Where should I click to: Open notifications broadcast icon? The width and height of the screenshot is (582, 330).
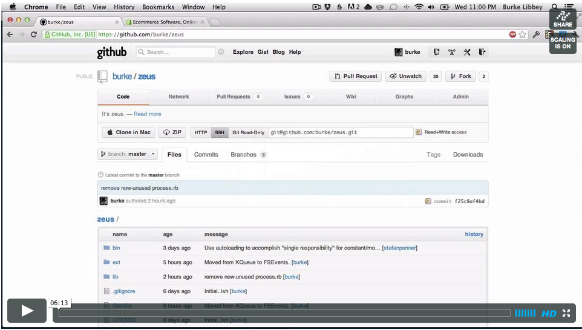coord(452,52)
